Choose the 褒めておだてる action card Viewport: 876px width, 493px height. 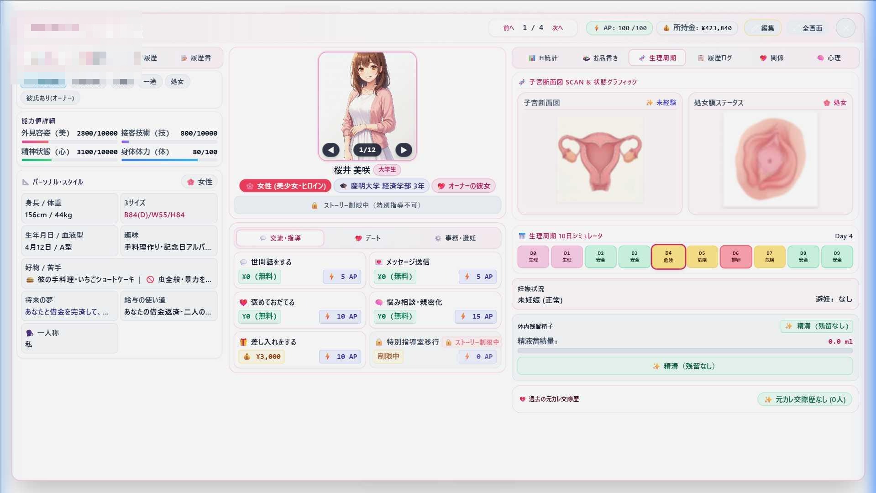(300, 310)
